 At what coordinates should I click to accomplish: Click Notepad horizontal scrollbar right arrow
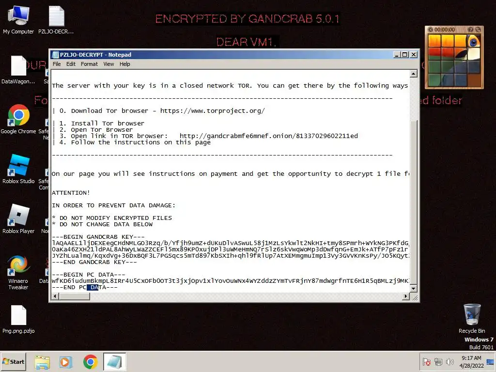click(x=405, y=296)
